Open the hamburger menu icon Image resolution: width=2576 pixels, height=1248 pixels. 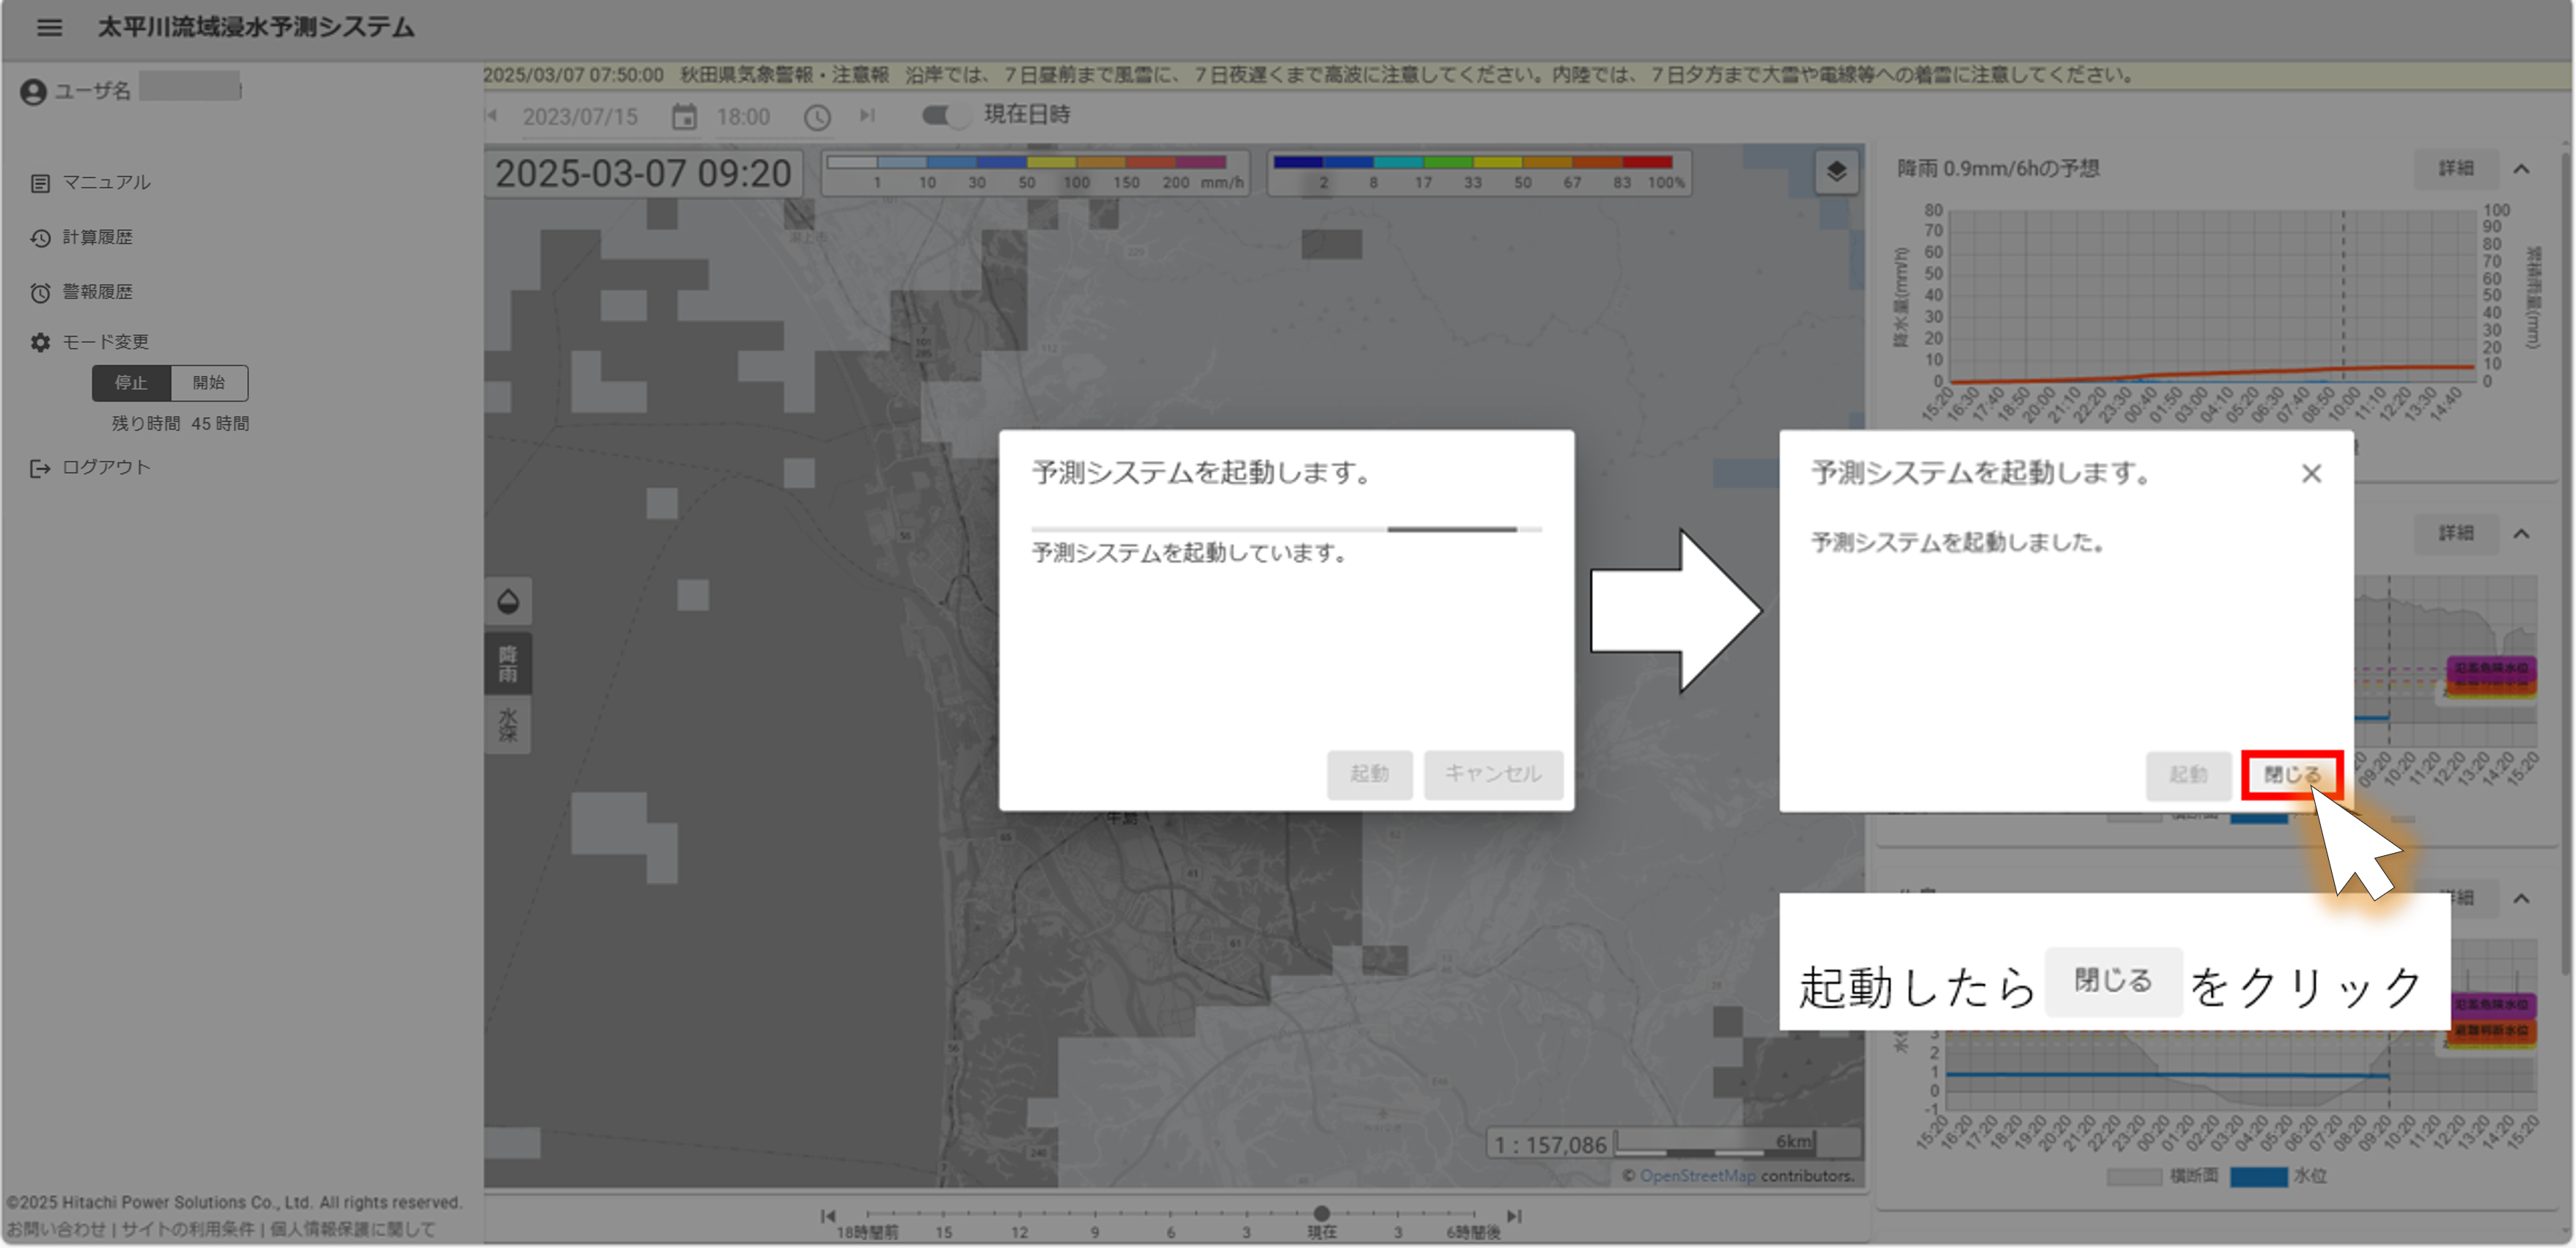pos(49,28)
